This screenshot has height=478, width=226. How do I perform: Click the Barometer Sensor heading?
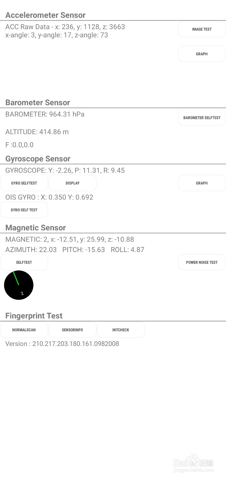click(x=38, y=102)
